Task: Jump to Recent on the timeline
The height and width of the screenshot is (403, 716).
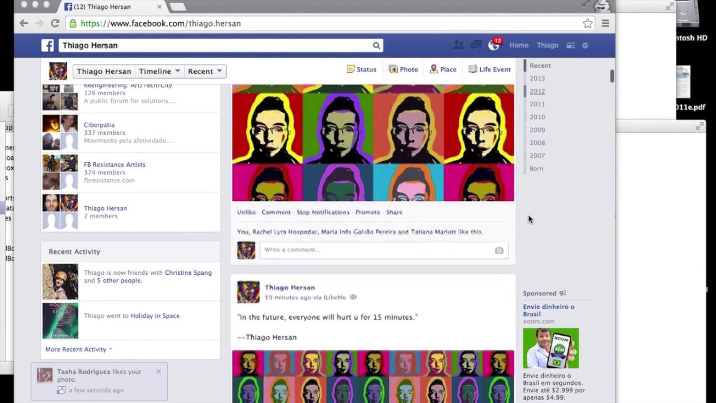Action: pyautogui.click(x=540, y=66)
